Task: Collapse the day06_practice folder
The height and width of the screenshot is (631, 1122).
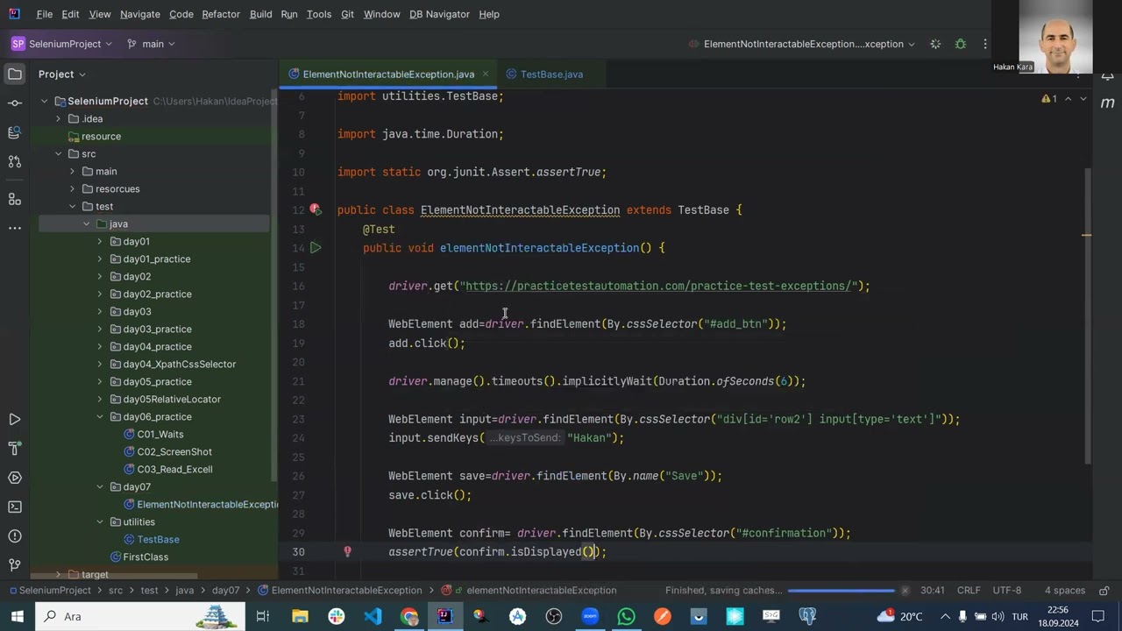Action: tap(100, 416)
